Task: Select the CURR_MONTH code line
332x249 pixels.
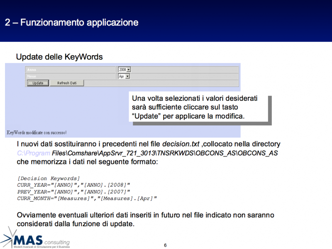Action: (87, 199)
